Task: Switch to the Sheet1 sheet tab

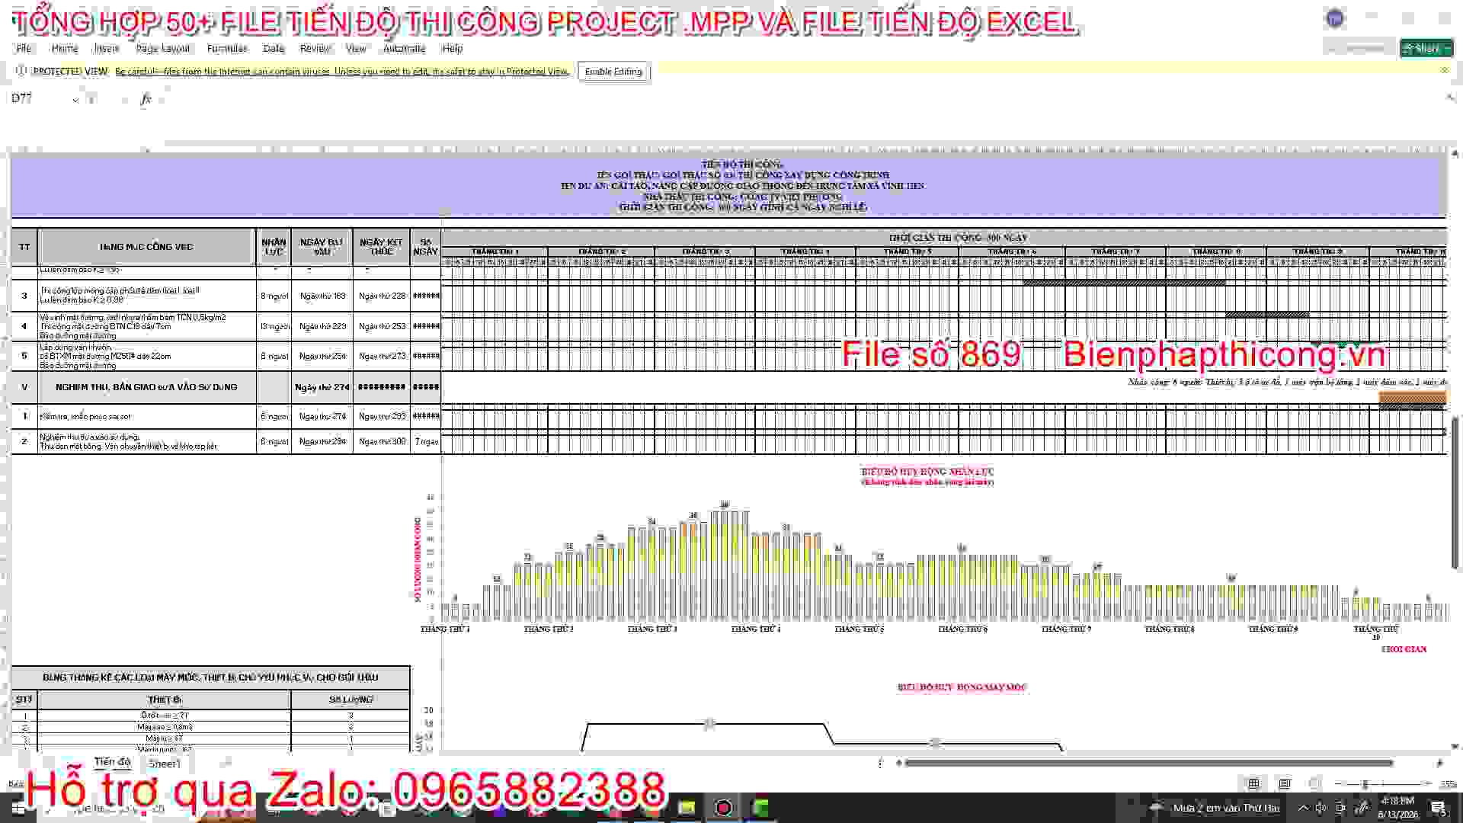Action: click(164, 763)
